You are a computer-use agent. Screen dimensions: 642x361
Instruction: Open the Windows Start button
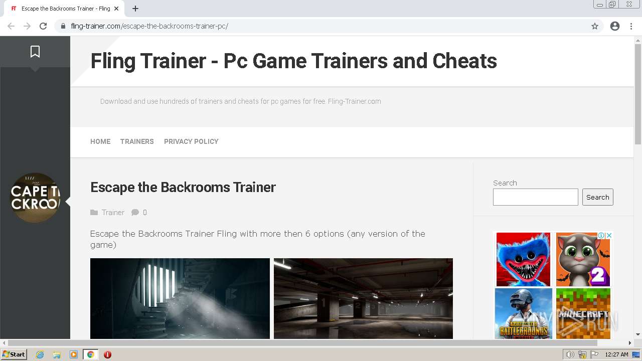[14, 354]
